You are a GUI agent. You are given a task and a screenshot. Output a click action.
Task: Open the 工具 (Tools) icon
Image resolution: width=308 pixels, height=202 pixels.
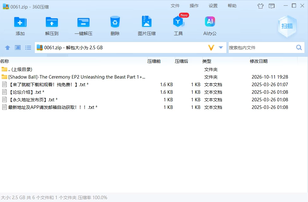pyautogui.click(x=178, y=21)
